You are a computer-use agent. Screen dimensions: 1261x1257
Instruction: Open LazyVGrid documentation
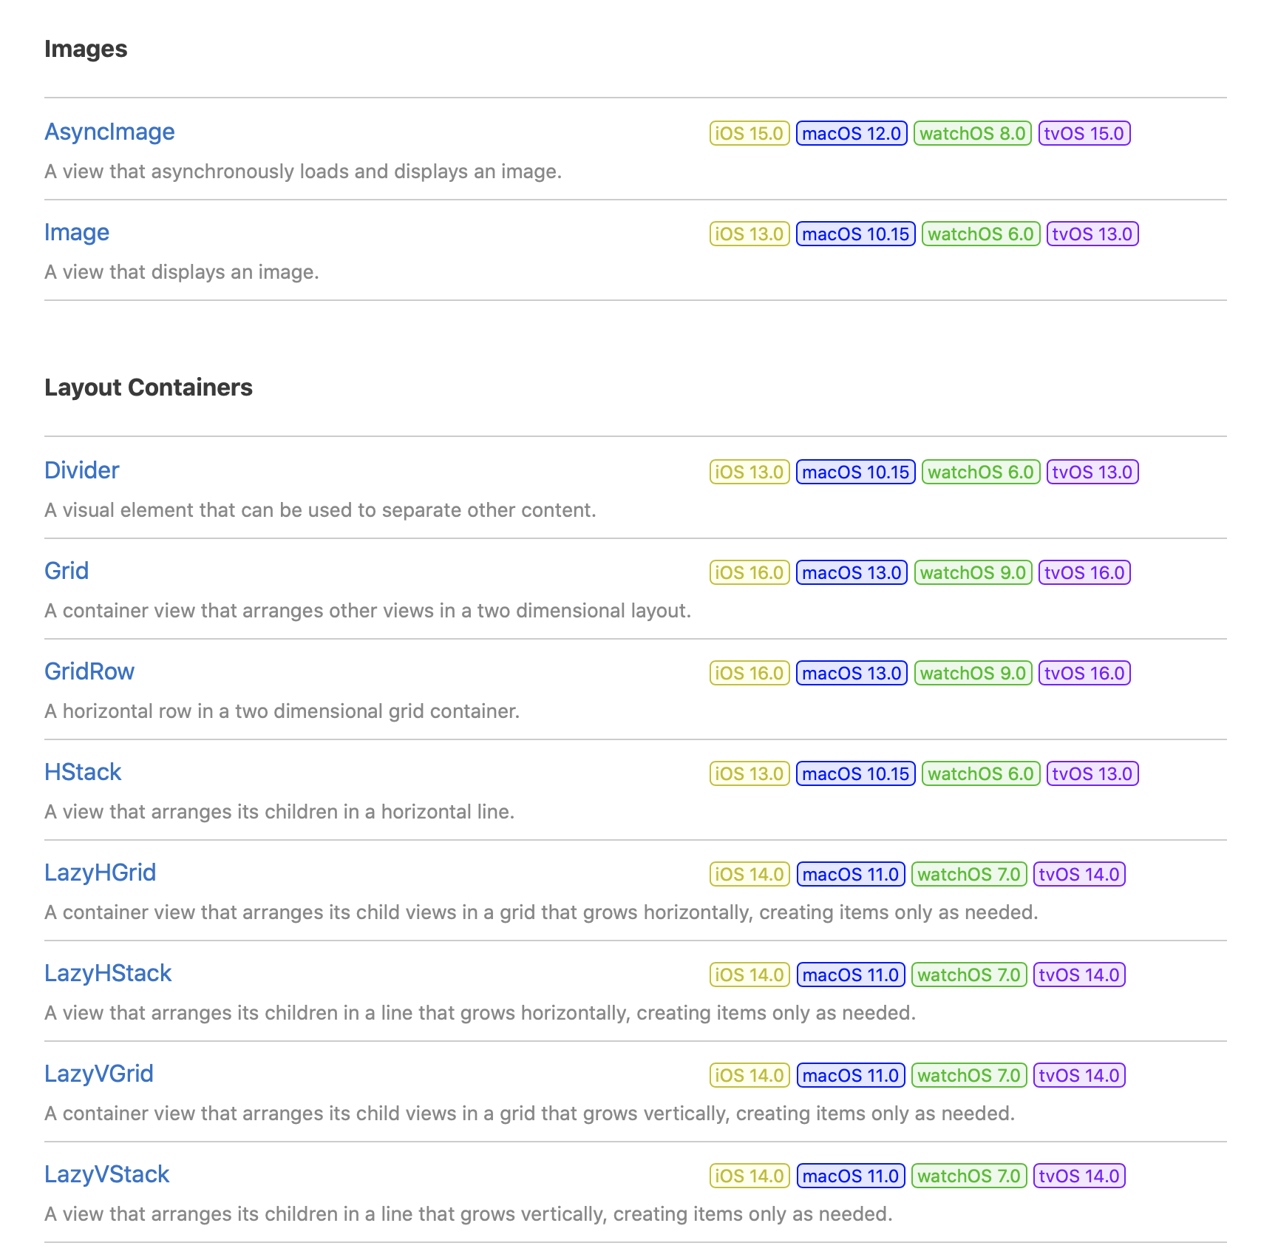click(99, 1074)
